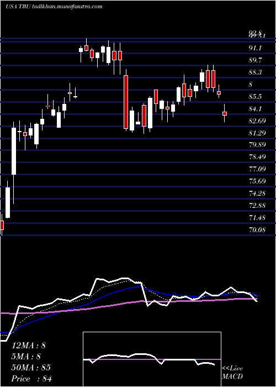276x387 pixels.
Task: Click the 89.7 price axis label
Action: tap(255, 60)
